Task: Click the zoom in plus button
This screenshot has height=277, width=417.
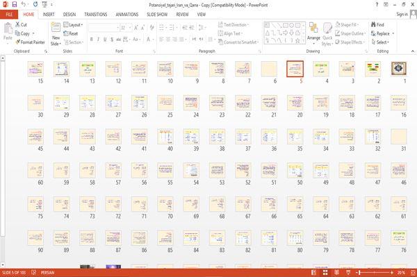Action: 392,272
